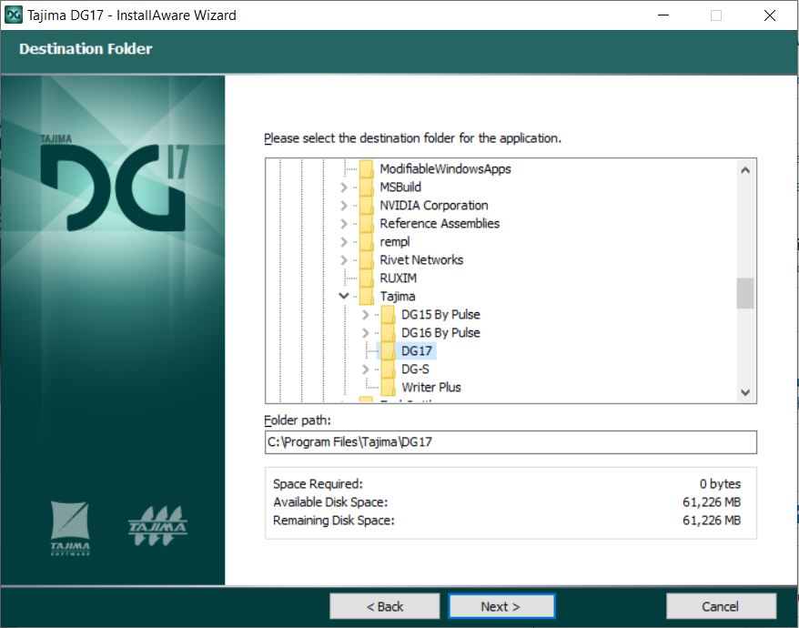Minimize the InstallAware Wizard window
Viewport: 799px width, 628px height.
coord(663,15)
